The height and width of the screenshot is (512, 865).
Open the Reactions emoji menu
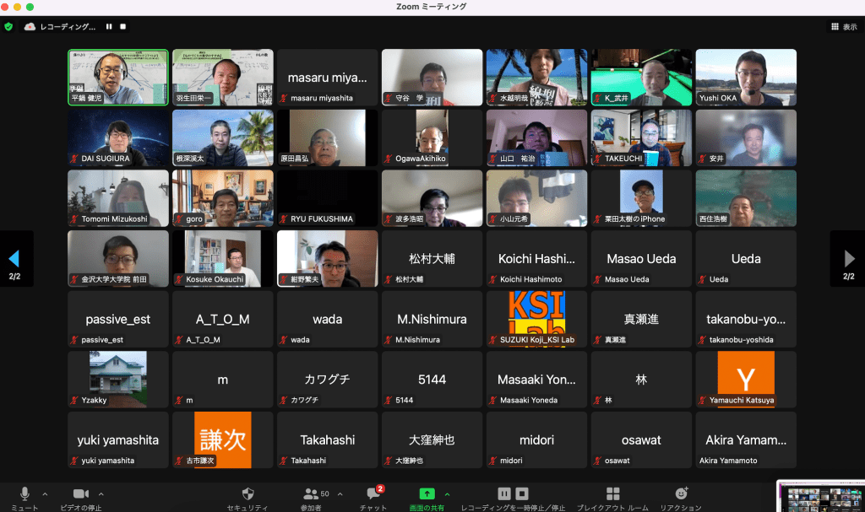click(681, 494)
